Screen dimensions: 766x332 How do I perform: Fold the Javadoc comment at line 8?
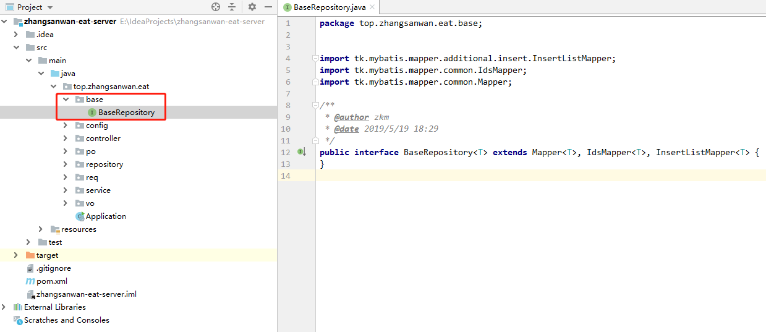tap(315, 105)
